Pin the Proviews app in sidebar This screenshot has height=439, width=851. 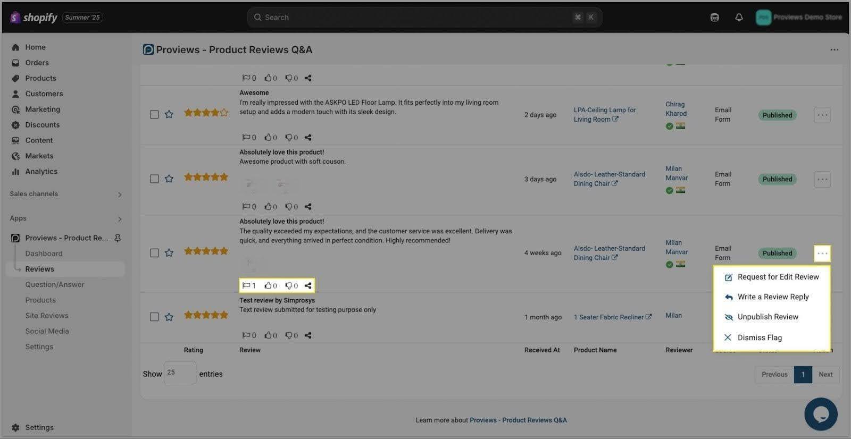pos(118,238)
